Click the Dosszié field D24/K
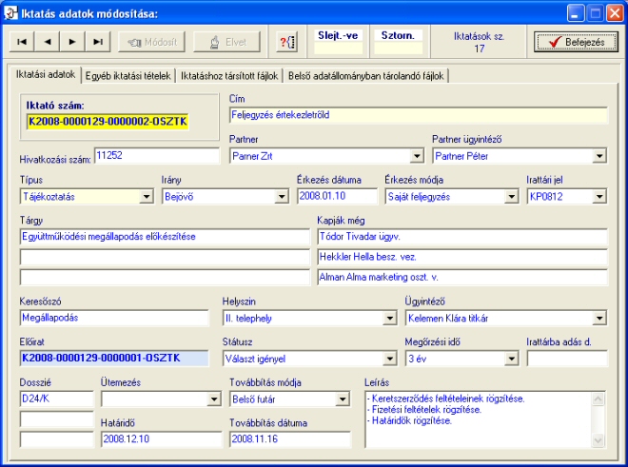This screenshot has width=628, height=467. [x=56, y=399]
